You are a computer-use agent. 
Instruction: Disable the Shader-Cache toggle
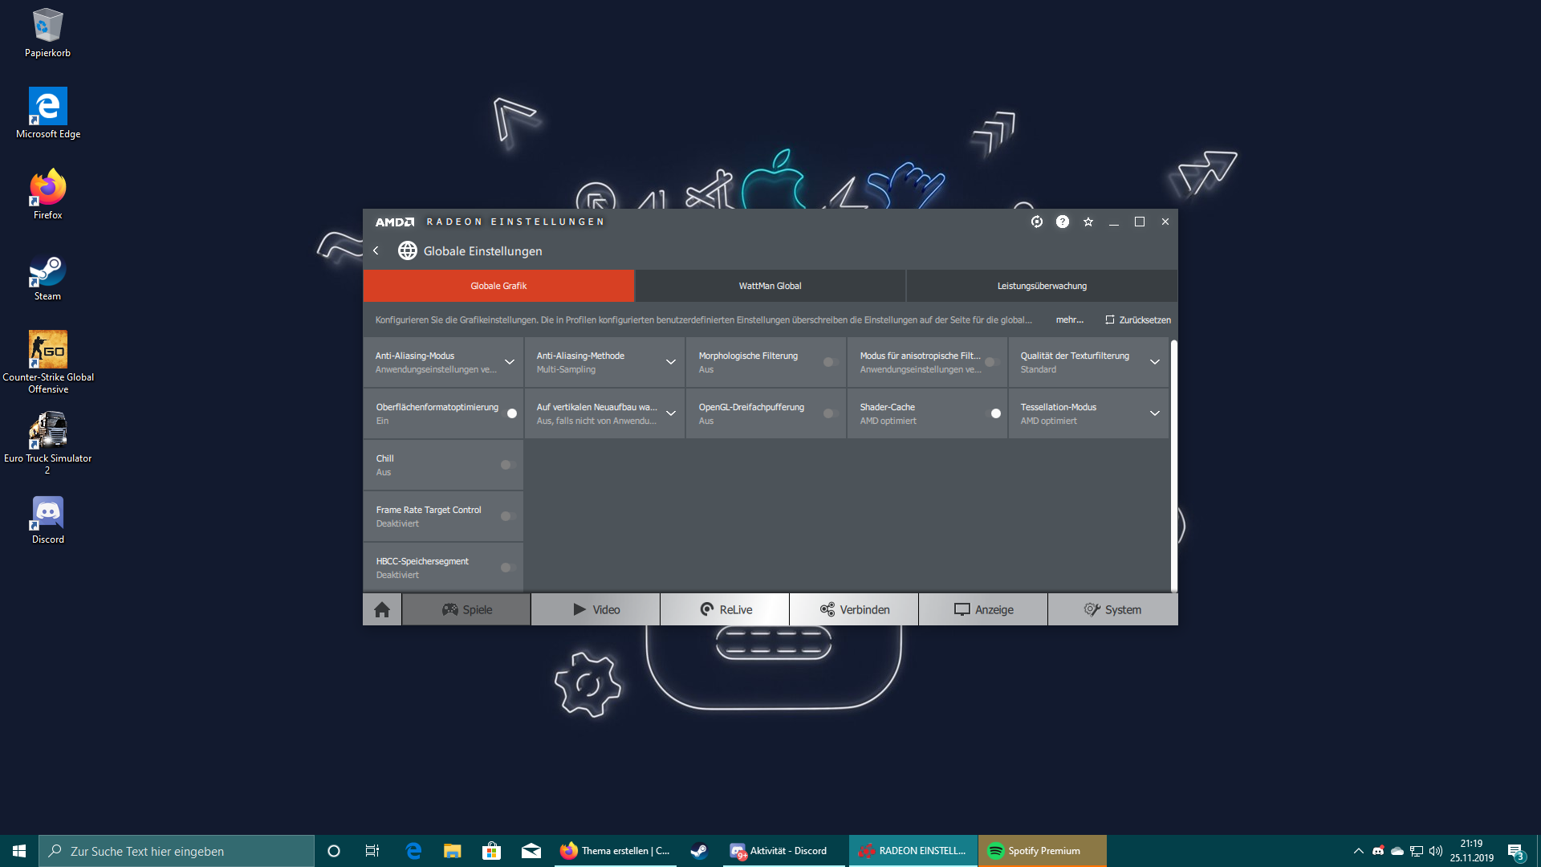pos(993,413)
